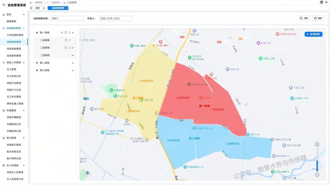Edit 第一网格 with the pencil icon
Viewport: 330px width, 185px height.
[x=70, y=33]
